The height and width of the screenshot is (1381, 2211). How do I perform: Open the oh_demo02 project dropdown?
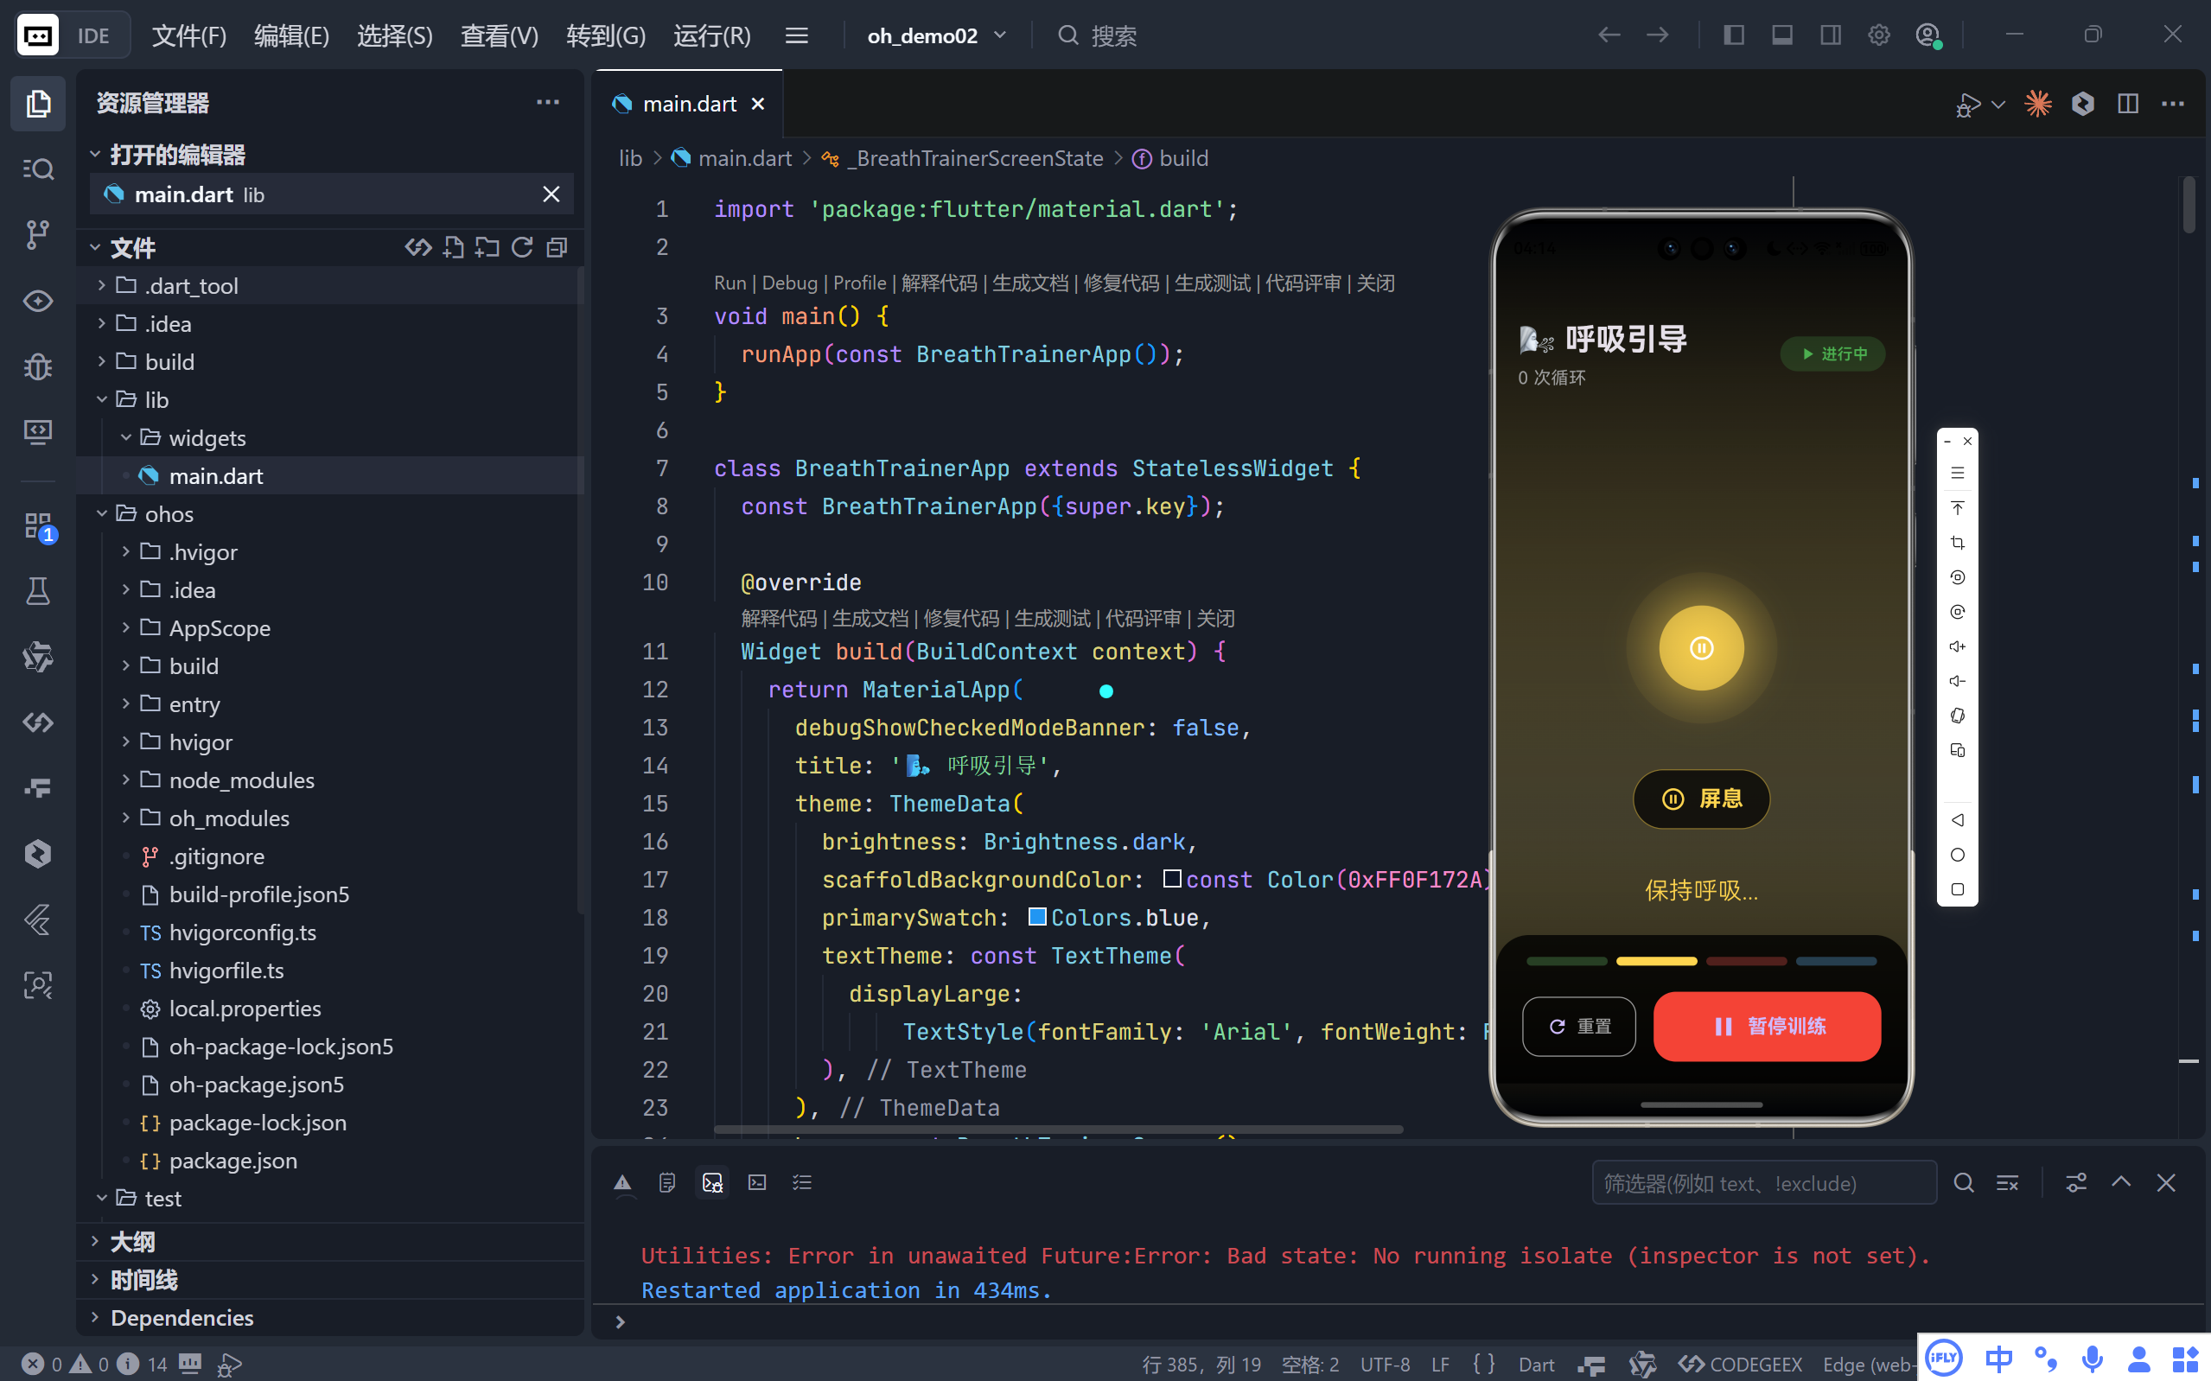[x=936, y=35]
